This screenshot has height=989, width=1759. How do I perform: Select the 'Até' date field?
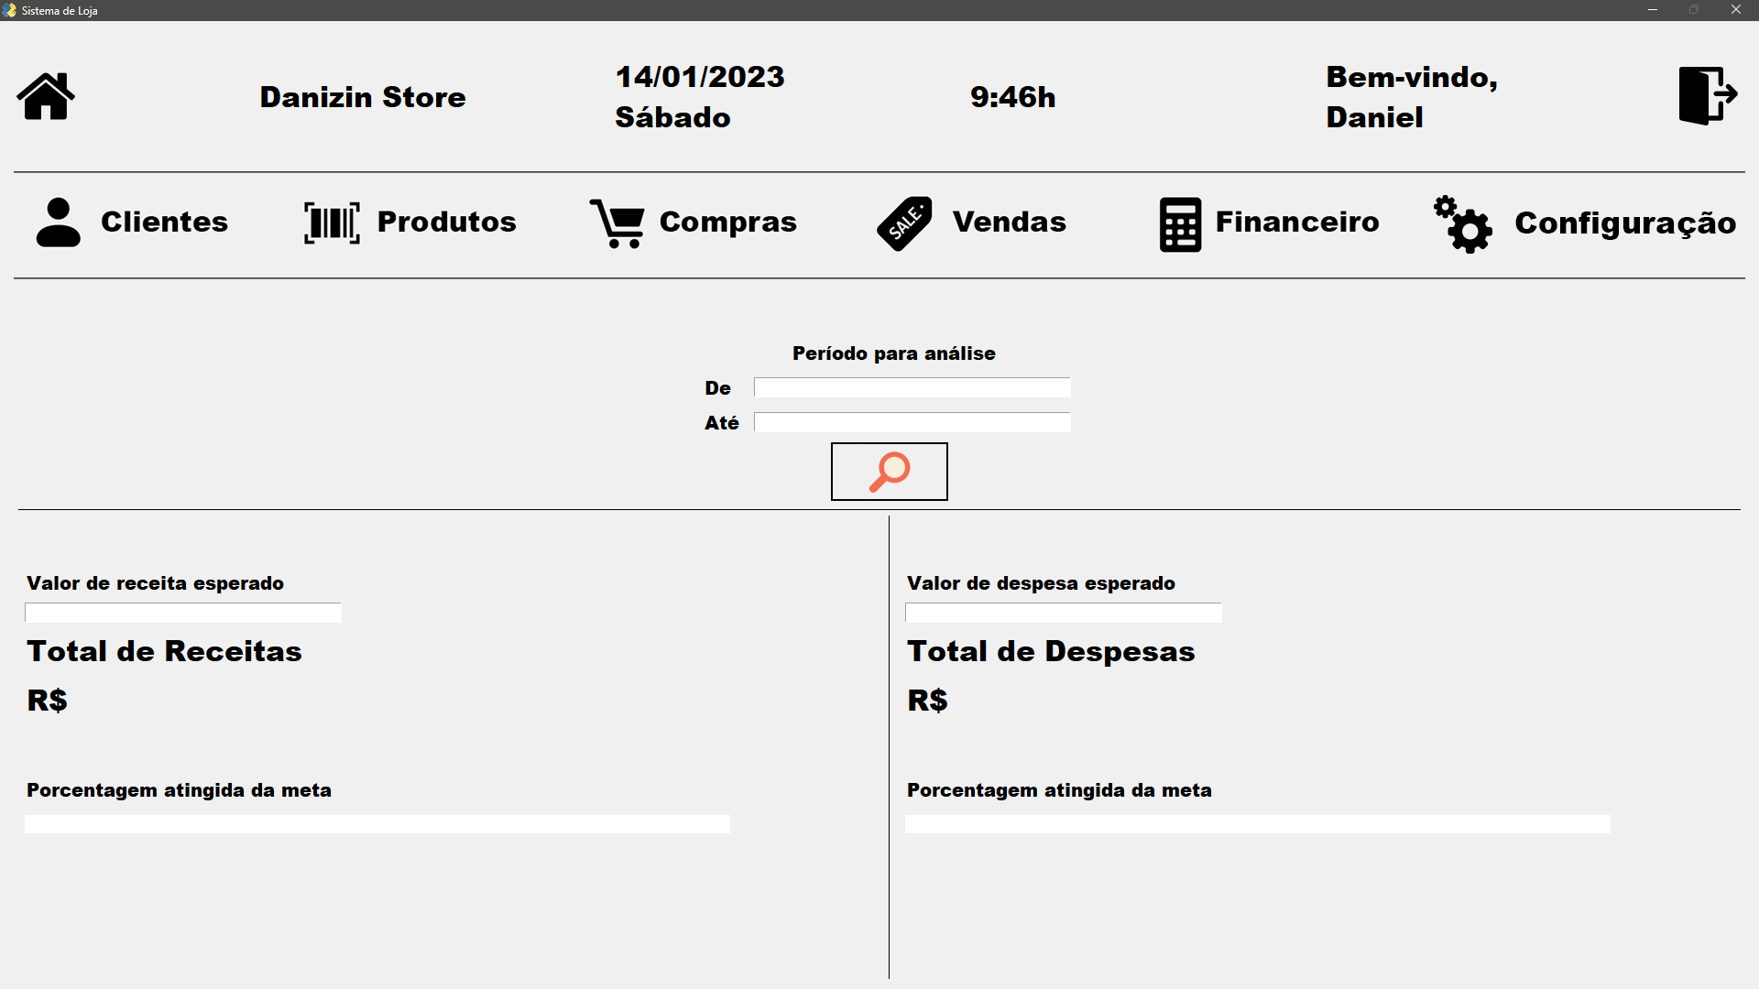click(911, 422)
